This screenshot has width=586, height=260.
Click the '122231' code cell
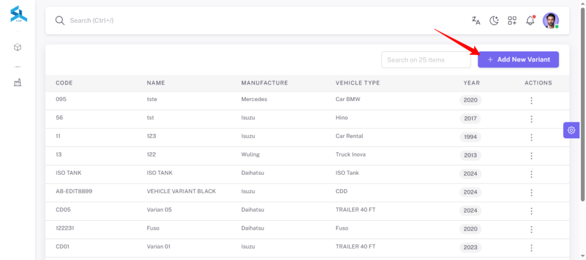65,228
